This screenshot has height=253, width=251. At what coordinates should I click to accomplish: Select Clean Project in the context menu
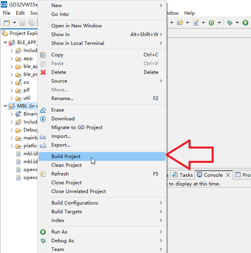(x=66, y=165)
